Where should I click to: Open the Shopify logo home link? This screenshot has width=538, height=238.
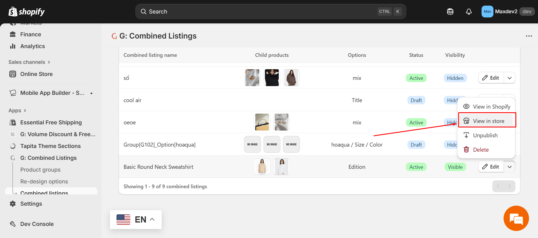coord(27,12)
